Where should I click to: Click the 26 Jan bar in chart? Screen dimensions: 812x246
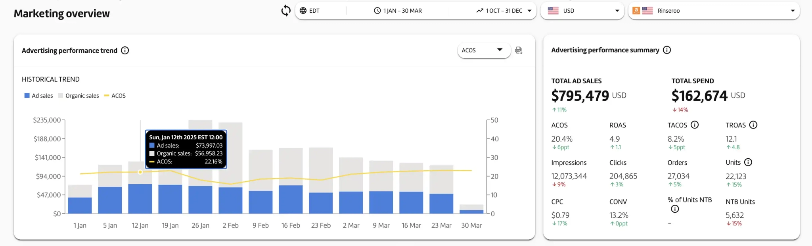200,198
